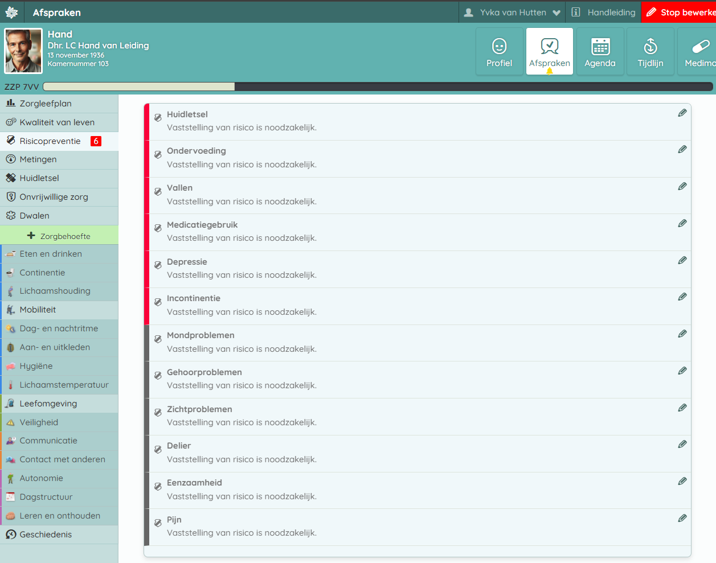The image size is (716, 563).
Task: Select Risicopreventie in the sidebar
Action: coord(50,141)
